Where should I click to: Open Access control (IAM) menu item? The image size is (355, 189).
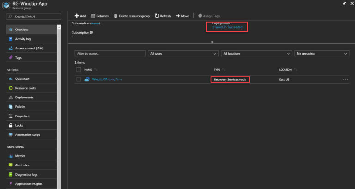[31, 48]
